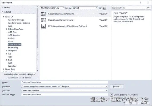
Task: Select Windows Classic Desktop category
Action: click(x=19, y=23)
